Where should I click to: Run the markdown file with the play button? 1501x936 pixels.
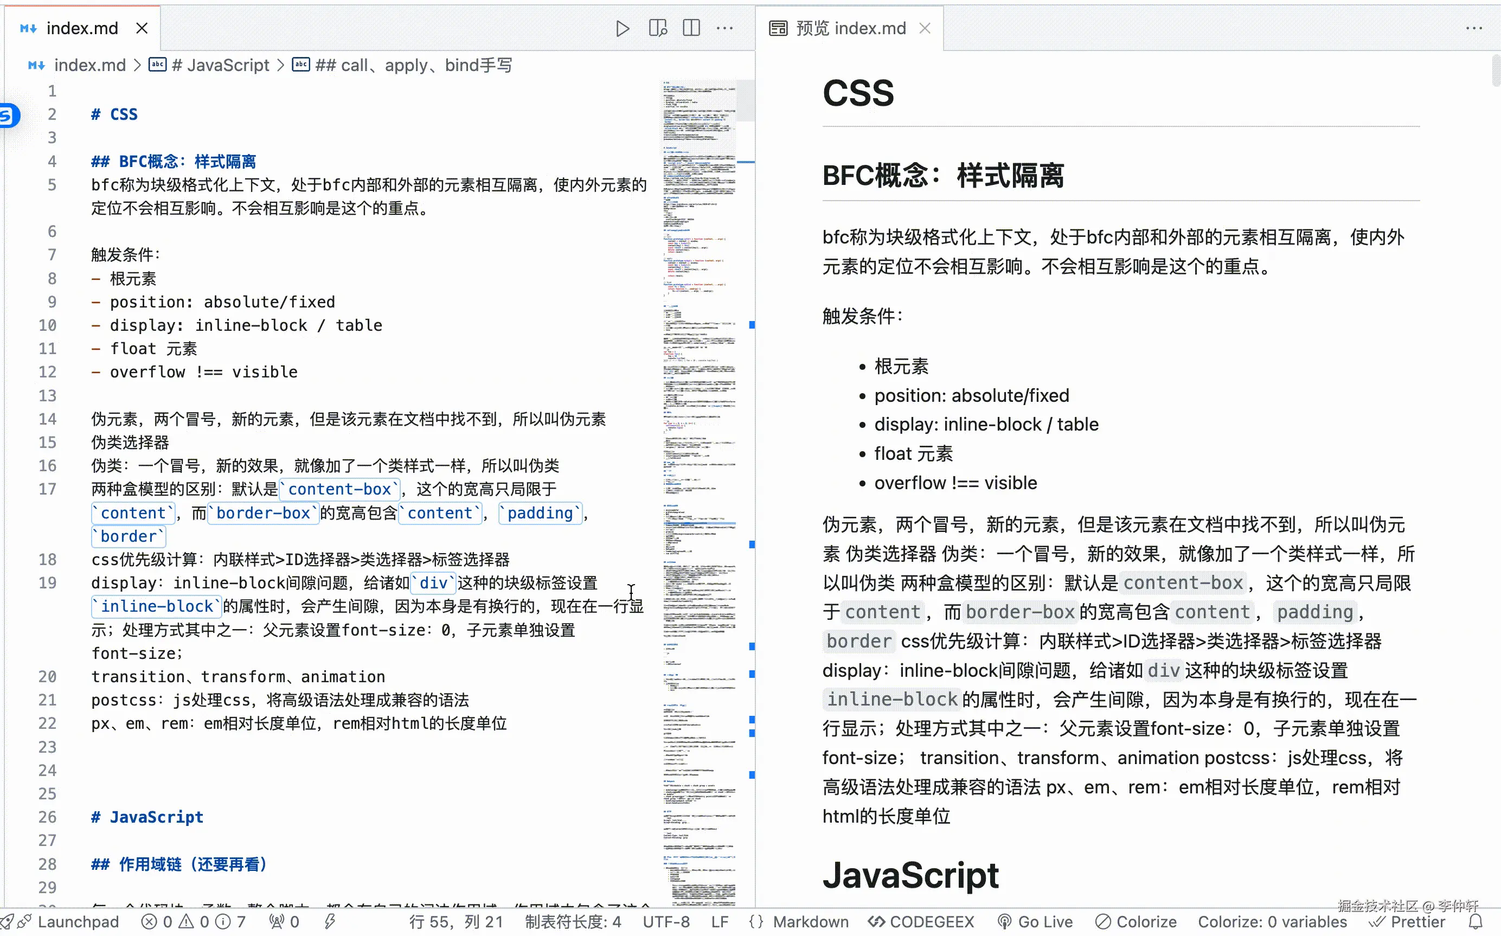pos(623,28)
